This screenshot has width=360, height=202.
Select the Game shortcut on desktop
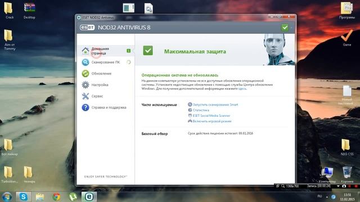coord(347,38)
